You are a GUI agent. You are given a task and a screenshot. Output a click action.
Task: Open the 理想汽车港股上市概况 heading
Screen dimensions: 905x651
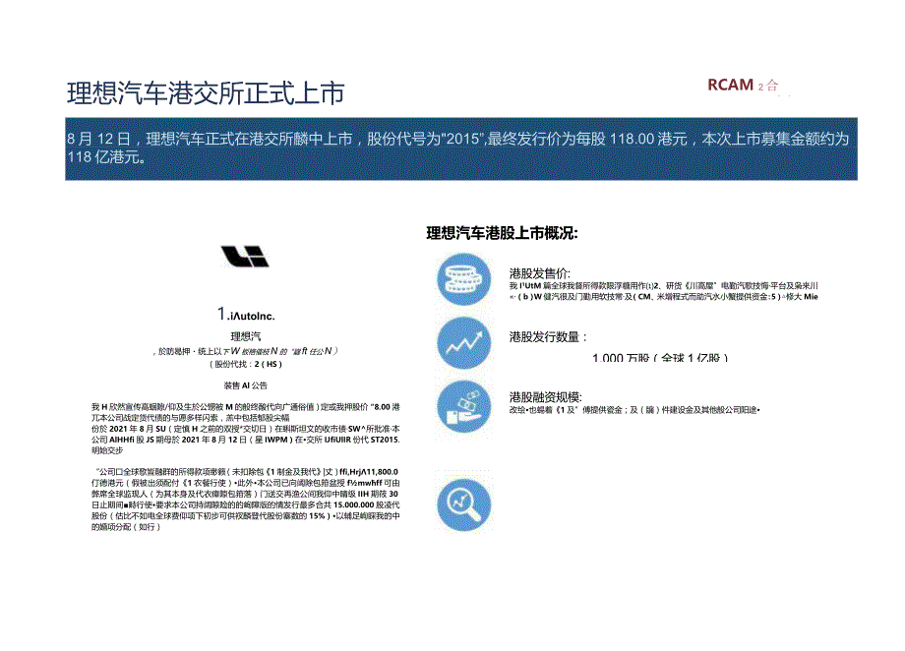(x=502, y=232)
